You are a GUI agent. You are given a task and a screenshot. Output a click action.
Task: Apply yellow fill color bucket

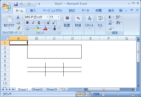click(37, 28)
